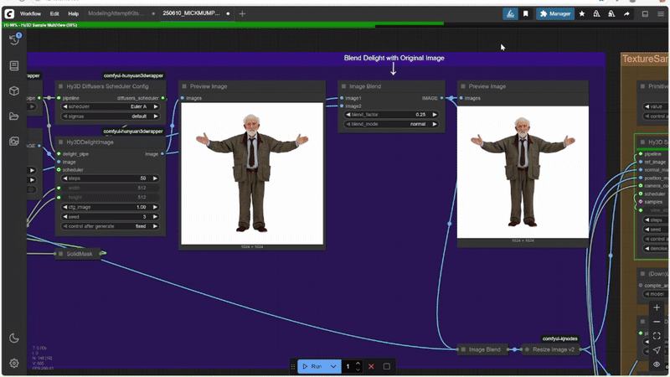Collapse the top Image Blend node

[x=344, y=86]
